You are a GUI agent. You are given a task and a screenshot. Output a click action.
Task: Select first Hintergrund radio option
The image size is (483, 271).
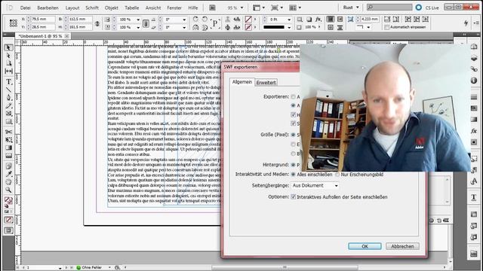(x=294, y=165)
